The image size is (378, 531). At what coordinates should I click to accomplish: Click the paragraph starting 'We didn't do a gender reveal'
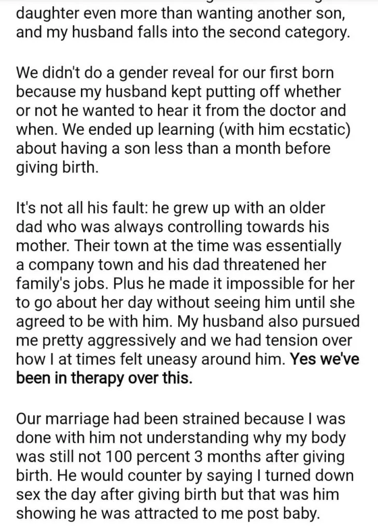[x=183, y=120]
